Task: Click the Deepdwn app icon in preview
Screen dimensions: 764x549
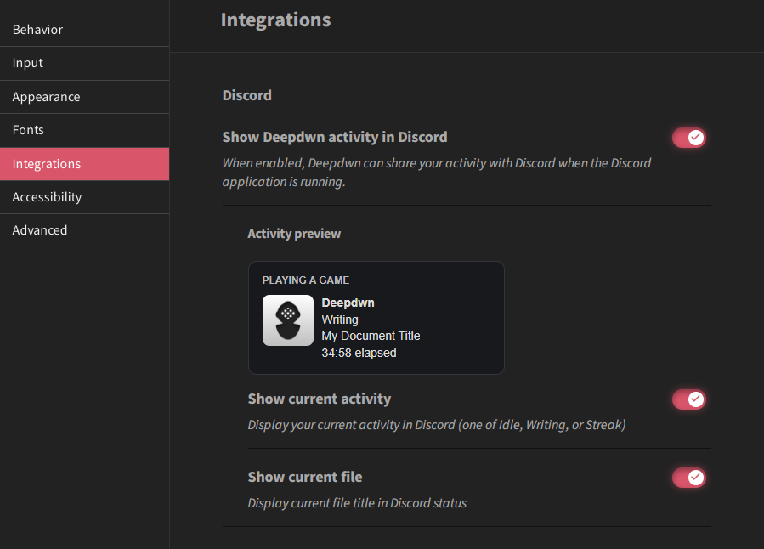Action: pyautogui.click(x=288, y=320)
